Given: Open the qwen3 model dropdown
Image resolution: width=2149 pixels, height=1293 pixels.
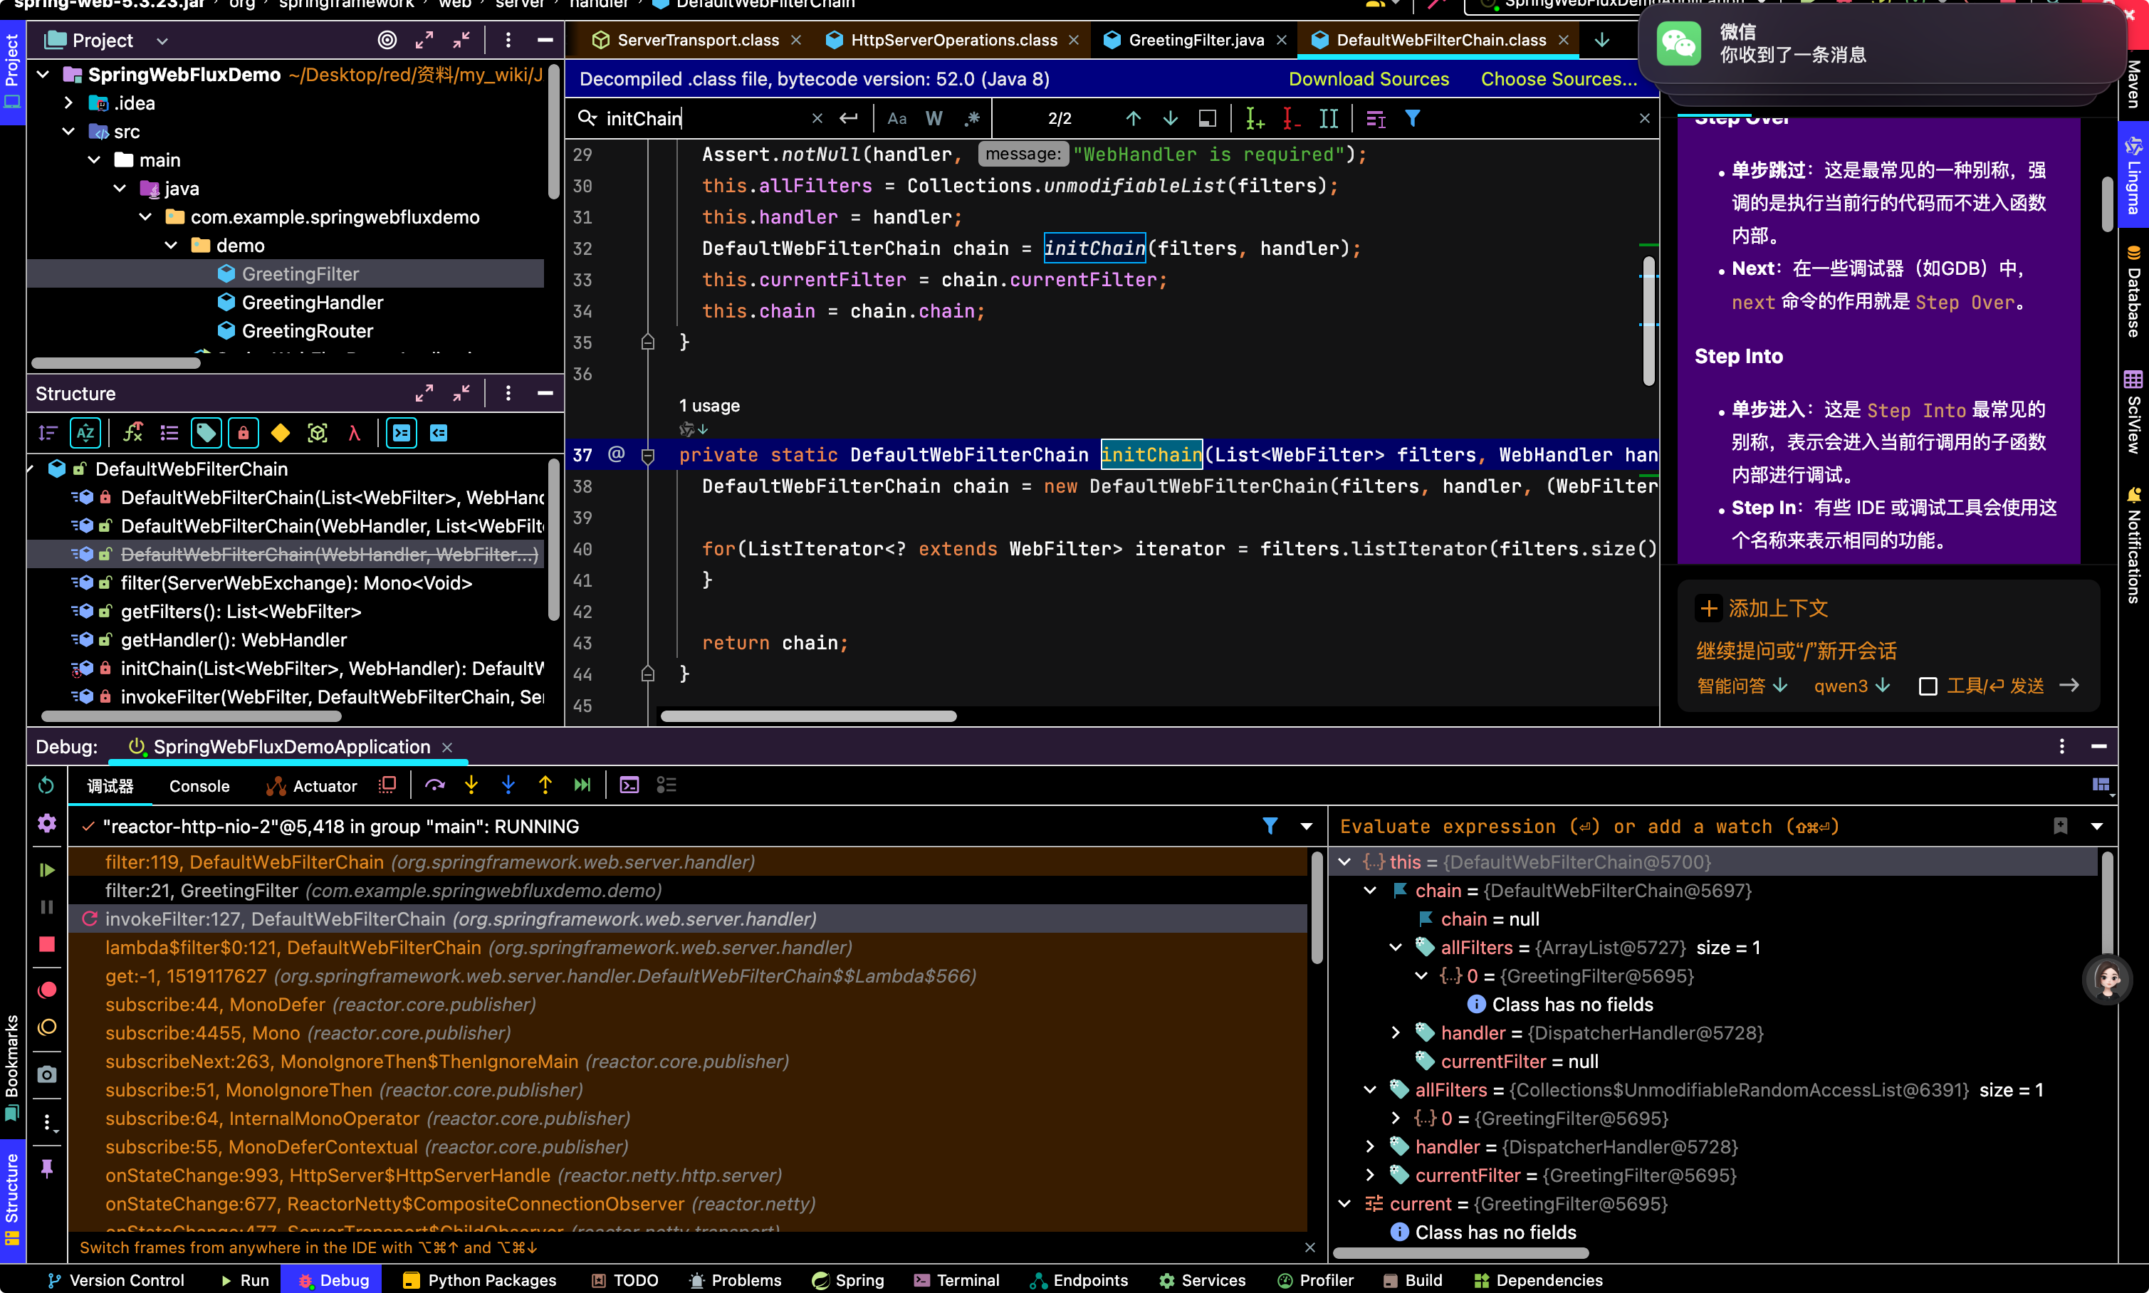Looking at the screenshot, I should click(x=1852, y=686).
